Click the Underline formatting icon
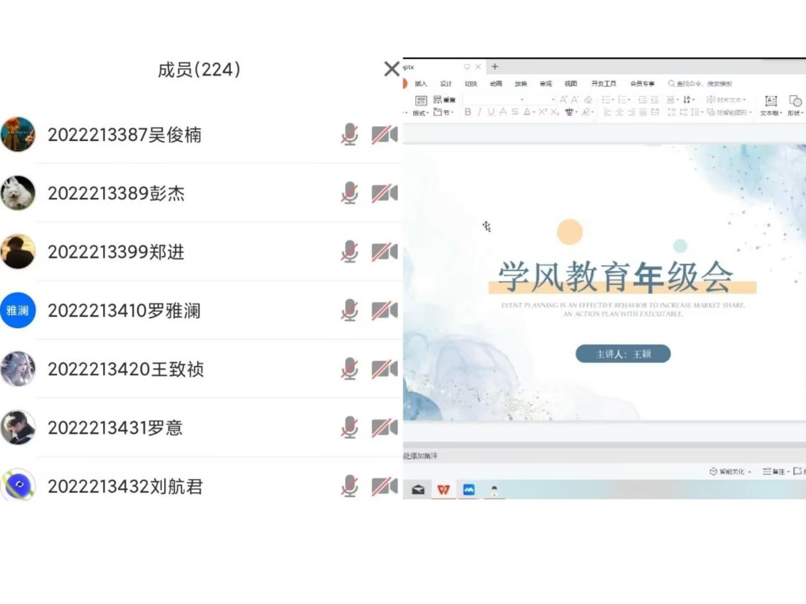The image size is (806, 604). [491, 112]
